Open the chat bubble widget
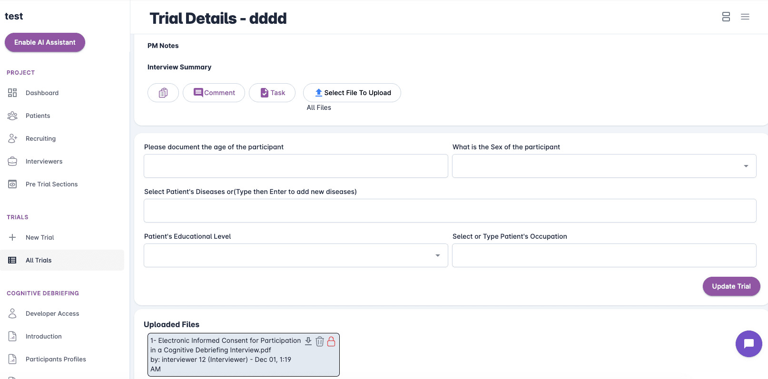The height and width of the screenshot is (379, 768). 748,343
